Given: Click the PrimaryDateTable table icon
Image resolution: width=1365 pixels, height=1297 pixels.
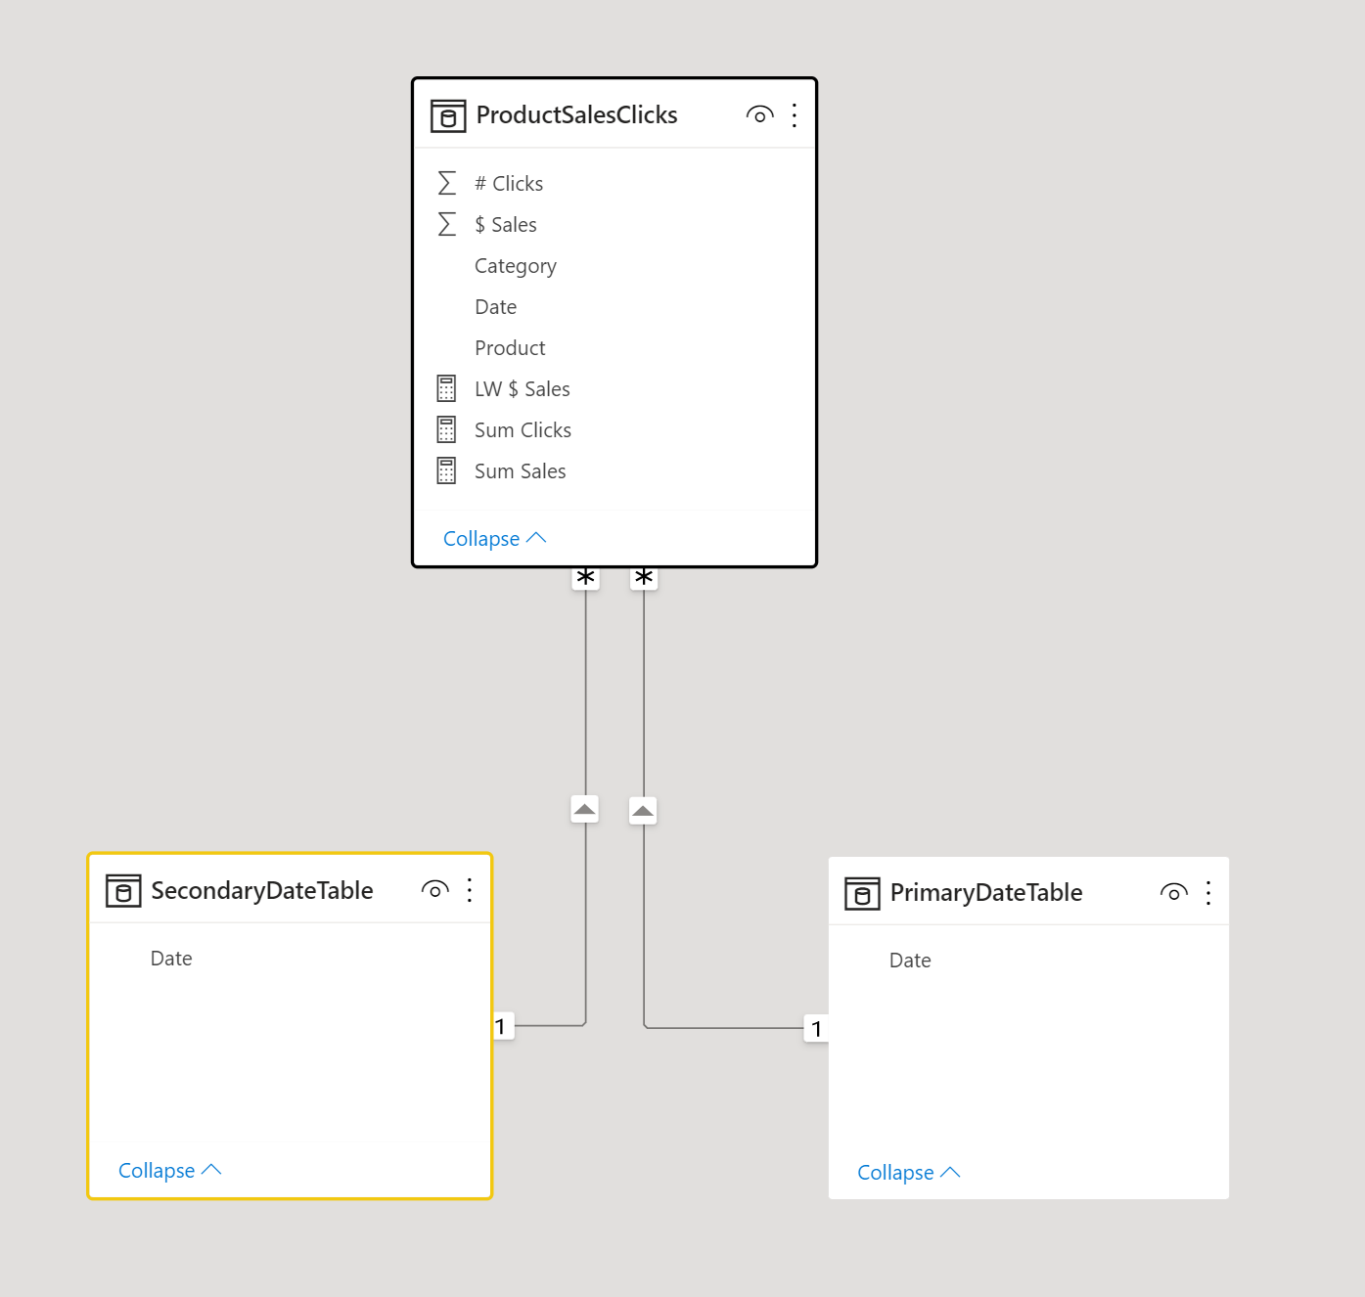Looking at the screenshot, I should [862, 893].
